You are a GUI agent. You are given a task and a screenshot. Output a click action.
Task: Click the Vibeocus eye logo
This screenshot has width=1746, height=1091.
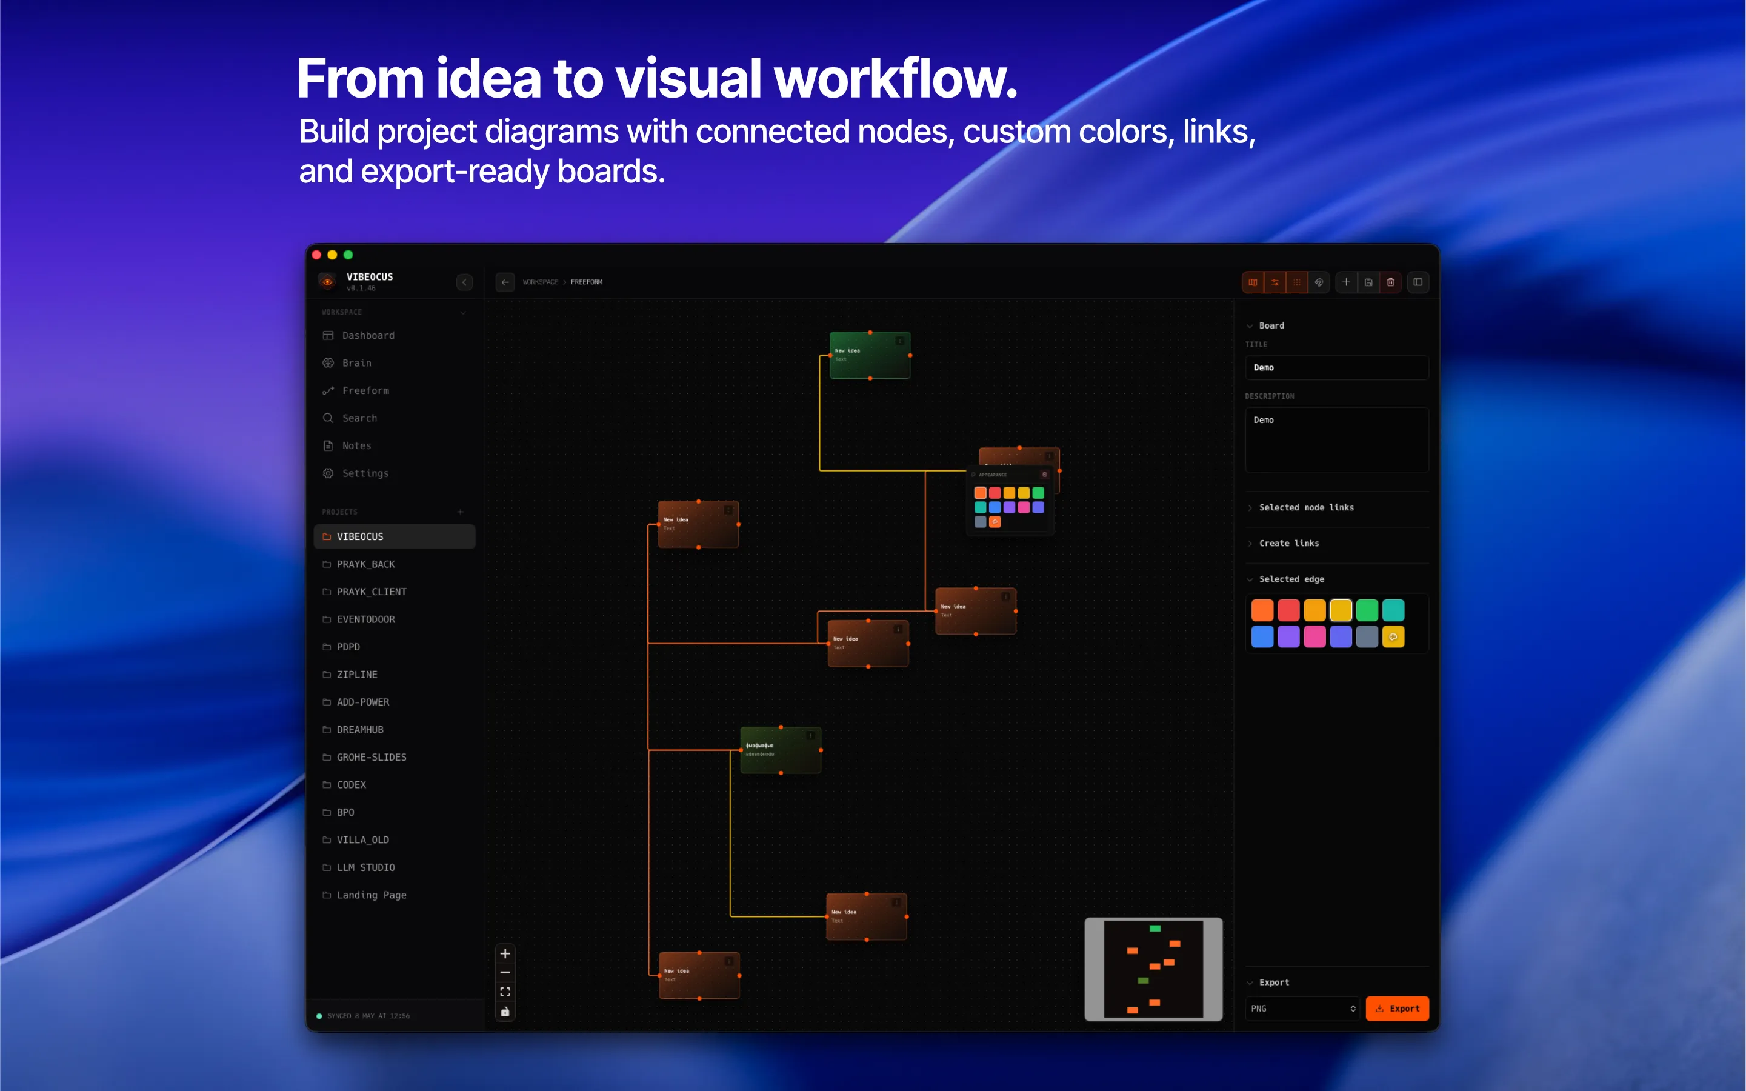click(327, 281)
